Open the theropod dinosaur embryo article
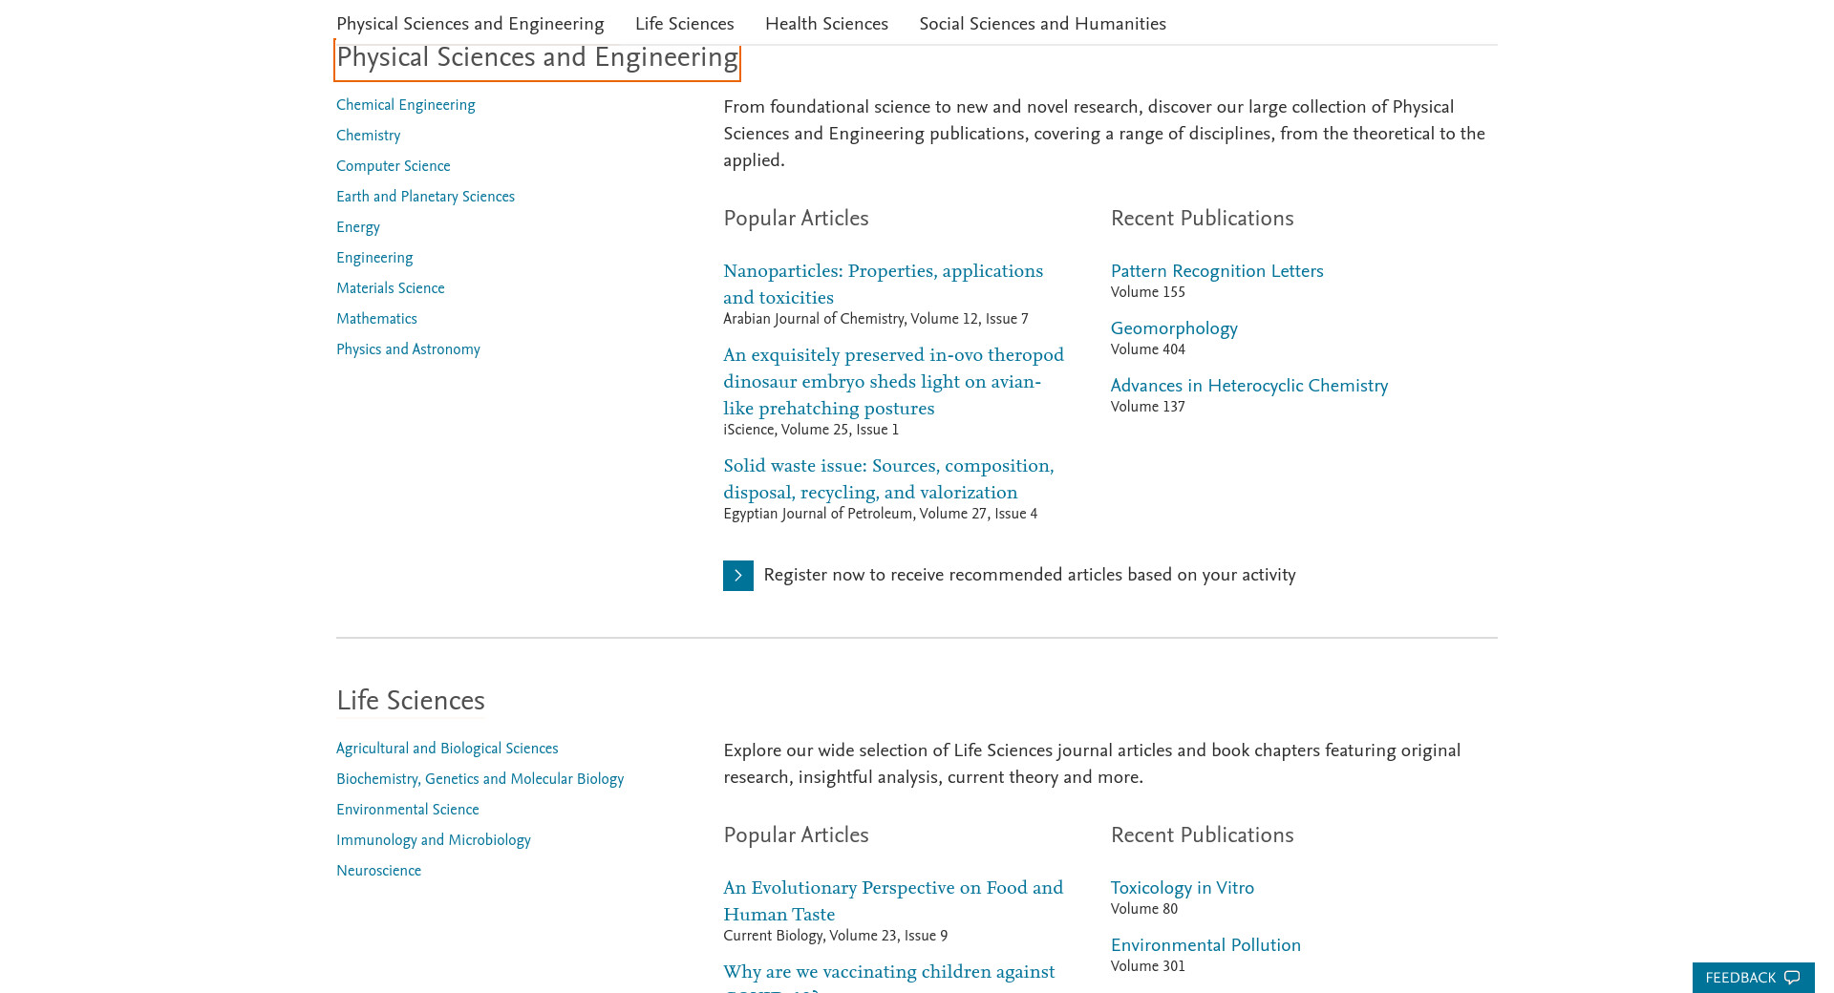This screenshot has height=993, width=1834. pyautogui.click(x=893, y=382)
